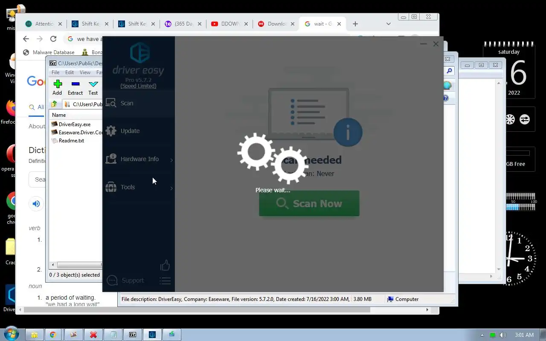Open the View menu in 7-Zip

pyautogui.click(x=85, y=72)
